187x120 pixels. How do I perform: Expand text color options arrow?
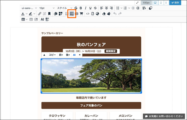(x=27, y=14)
